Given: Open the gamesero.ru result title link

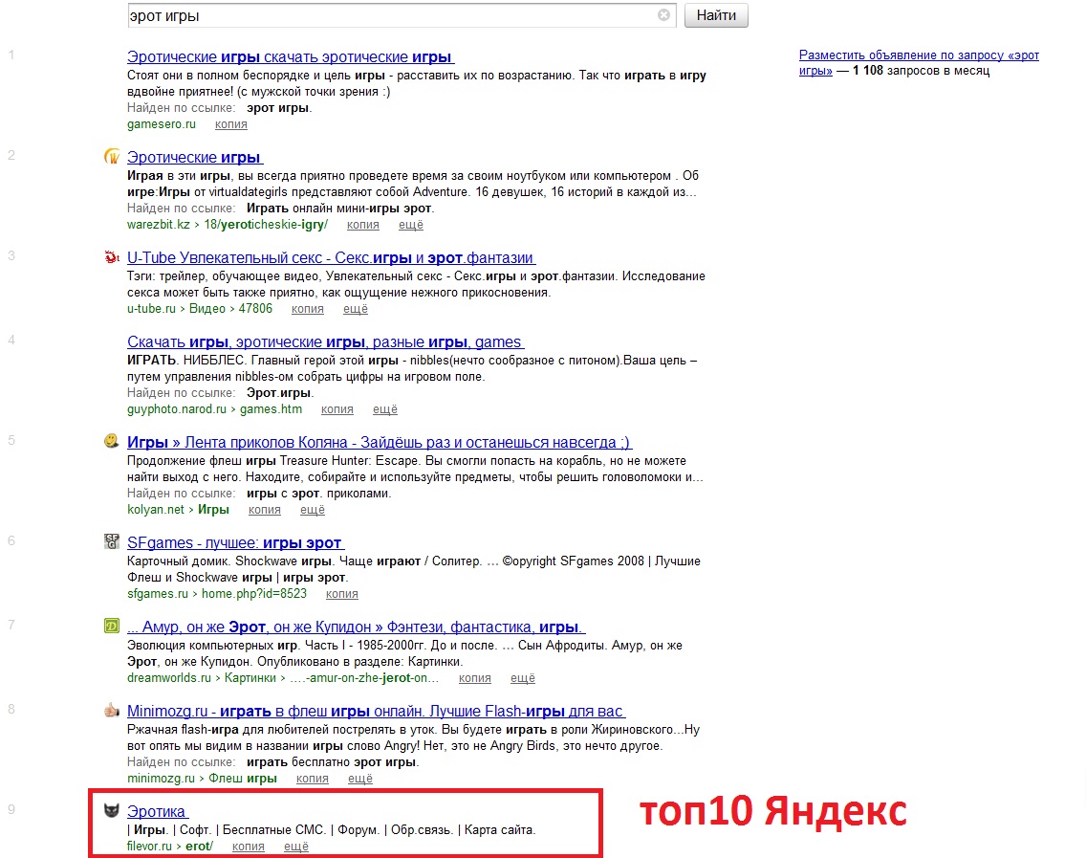Looking at the screenshot, I should (291, 56).
